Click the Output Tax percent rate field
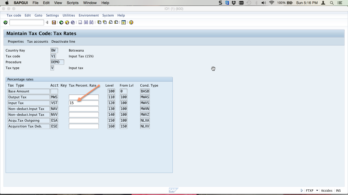 (84, 97)
